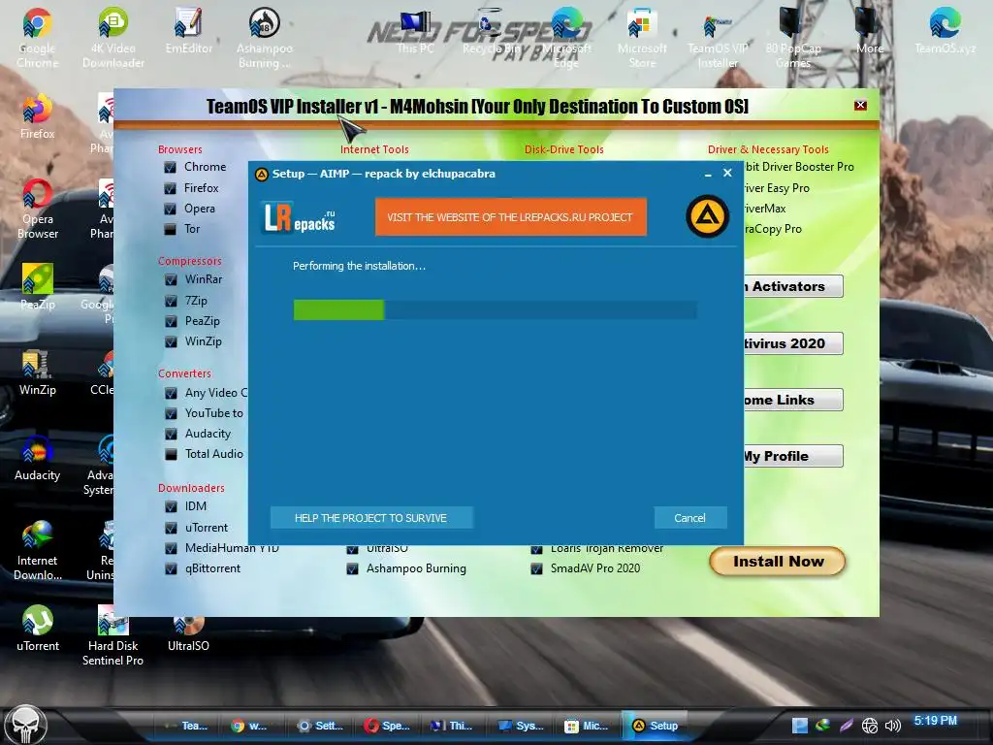Click the Internet Tools heading
This screenshot has height=745, width=993.
tap(374, 149)
